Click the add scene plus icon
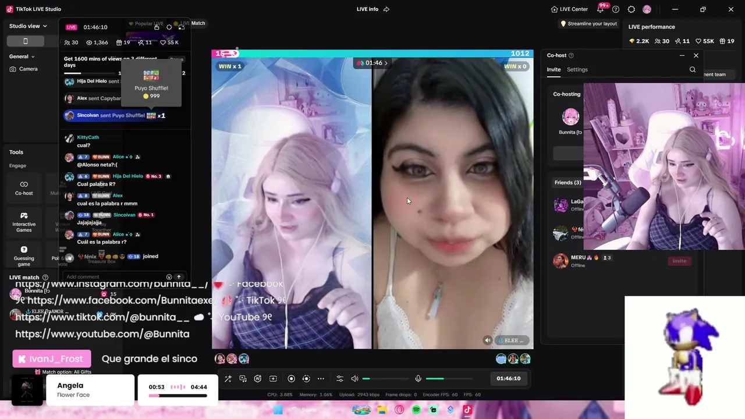 click(x=273, y=379)
